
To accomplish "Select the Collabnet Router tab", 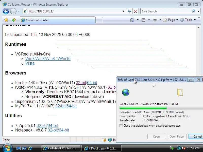I will point(58,20).
